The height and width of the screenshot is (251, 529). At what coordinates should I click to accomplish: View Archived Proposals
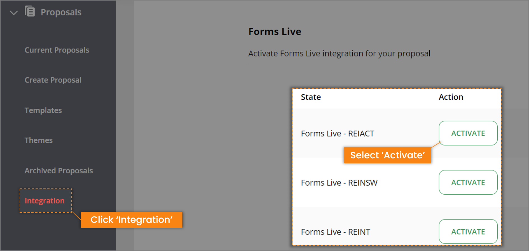point(58,171)
